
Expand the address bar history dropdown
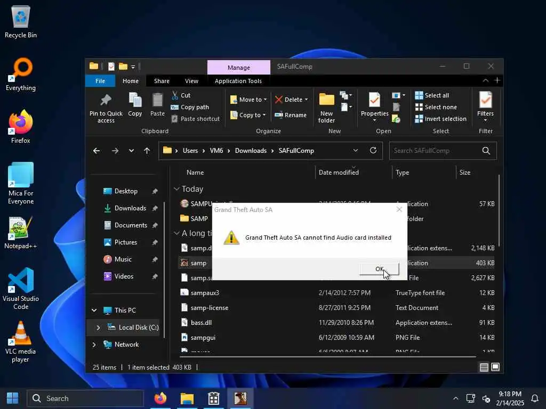[x=356, y=150]
